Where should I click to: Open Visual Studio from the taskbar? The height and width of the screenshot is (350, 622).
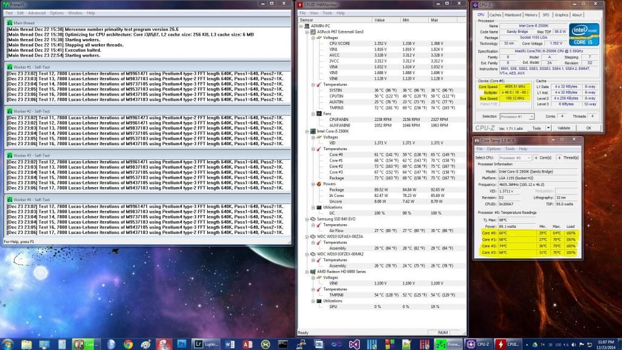tap(354, 344)
